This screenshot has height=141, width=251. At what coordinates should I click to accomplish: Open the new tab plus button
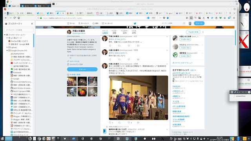coord(230,13)
